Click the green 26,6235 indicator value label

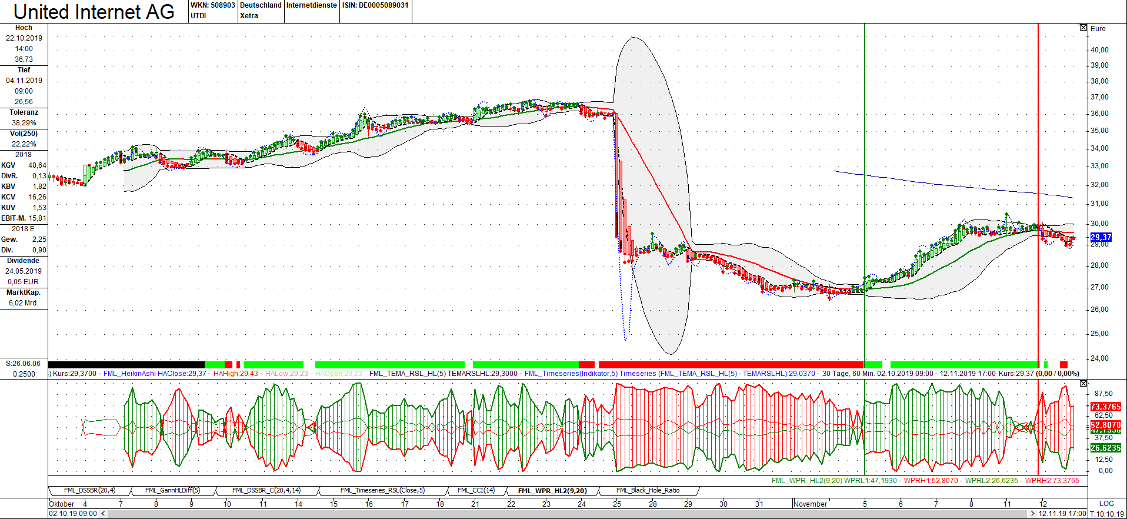[1106, 448]
